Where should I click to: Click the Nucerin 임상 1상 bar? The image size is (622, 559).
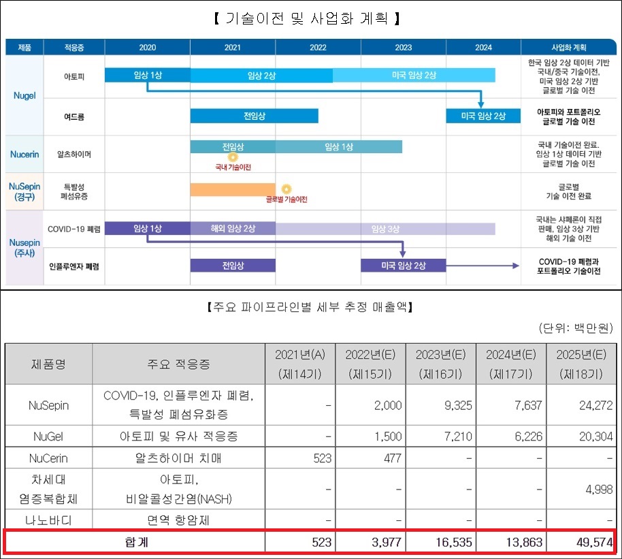tap(339, 146)
